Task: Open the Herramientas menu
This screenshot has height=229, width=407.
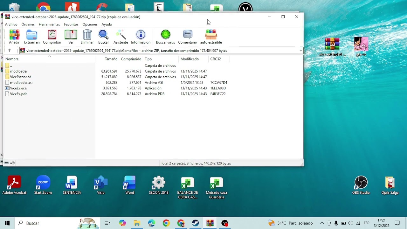Action: (x=49, y=24)
